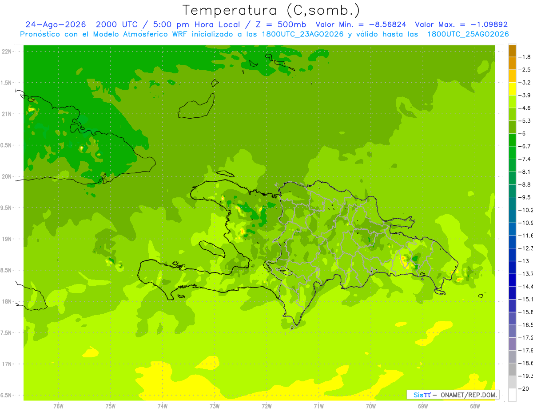The height and width of the screenshot is (412, 533).
Task: Click the -5.3 colorbar label
Action: (x=525, y=120)
